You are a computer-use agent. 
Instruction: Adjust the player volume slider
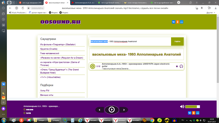tap(192, 107)
